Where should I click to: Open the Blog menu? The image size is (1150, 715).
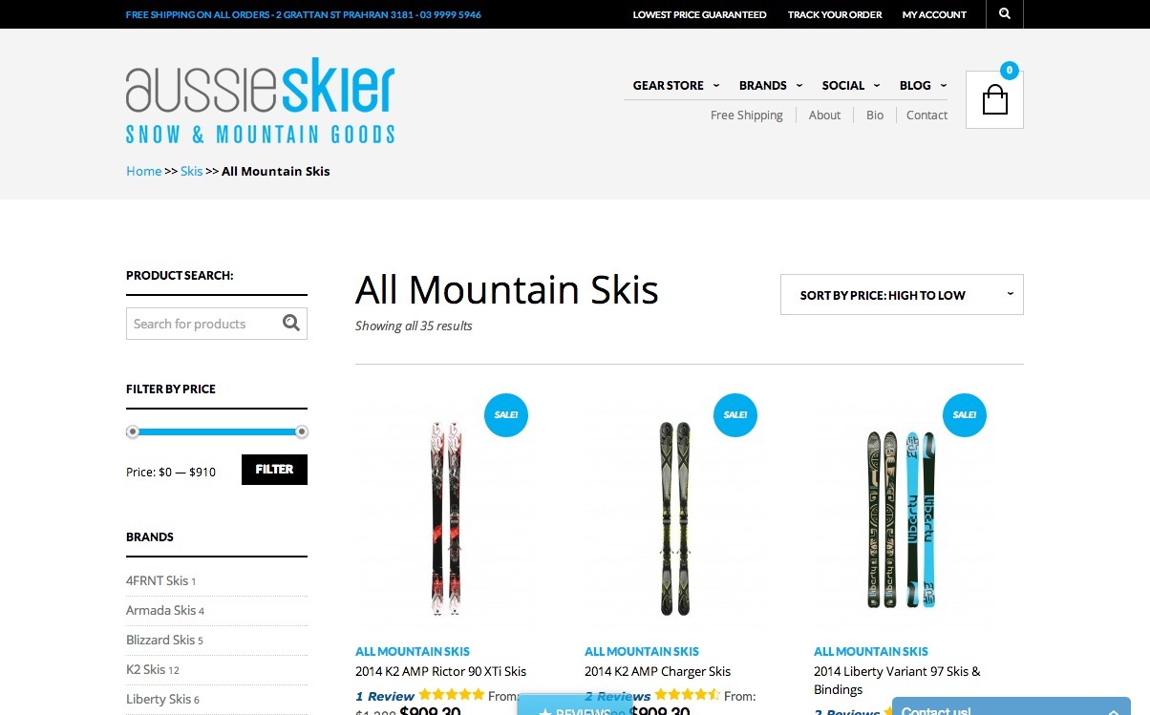pos(924,85)
